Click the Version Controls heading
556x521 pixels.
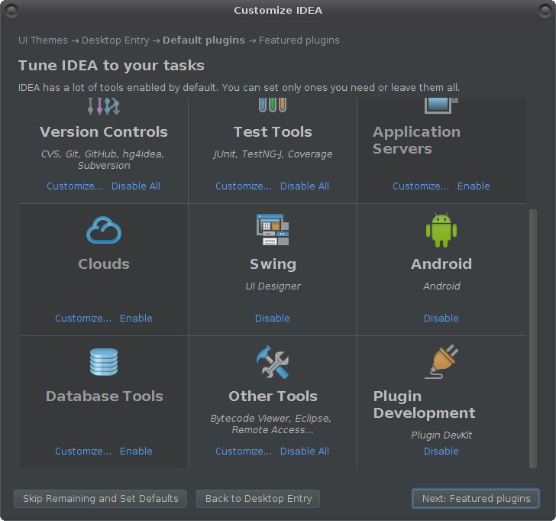pyautogui.click(x=104, y=132)
